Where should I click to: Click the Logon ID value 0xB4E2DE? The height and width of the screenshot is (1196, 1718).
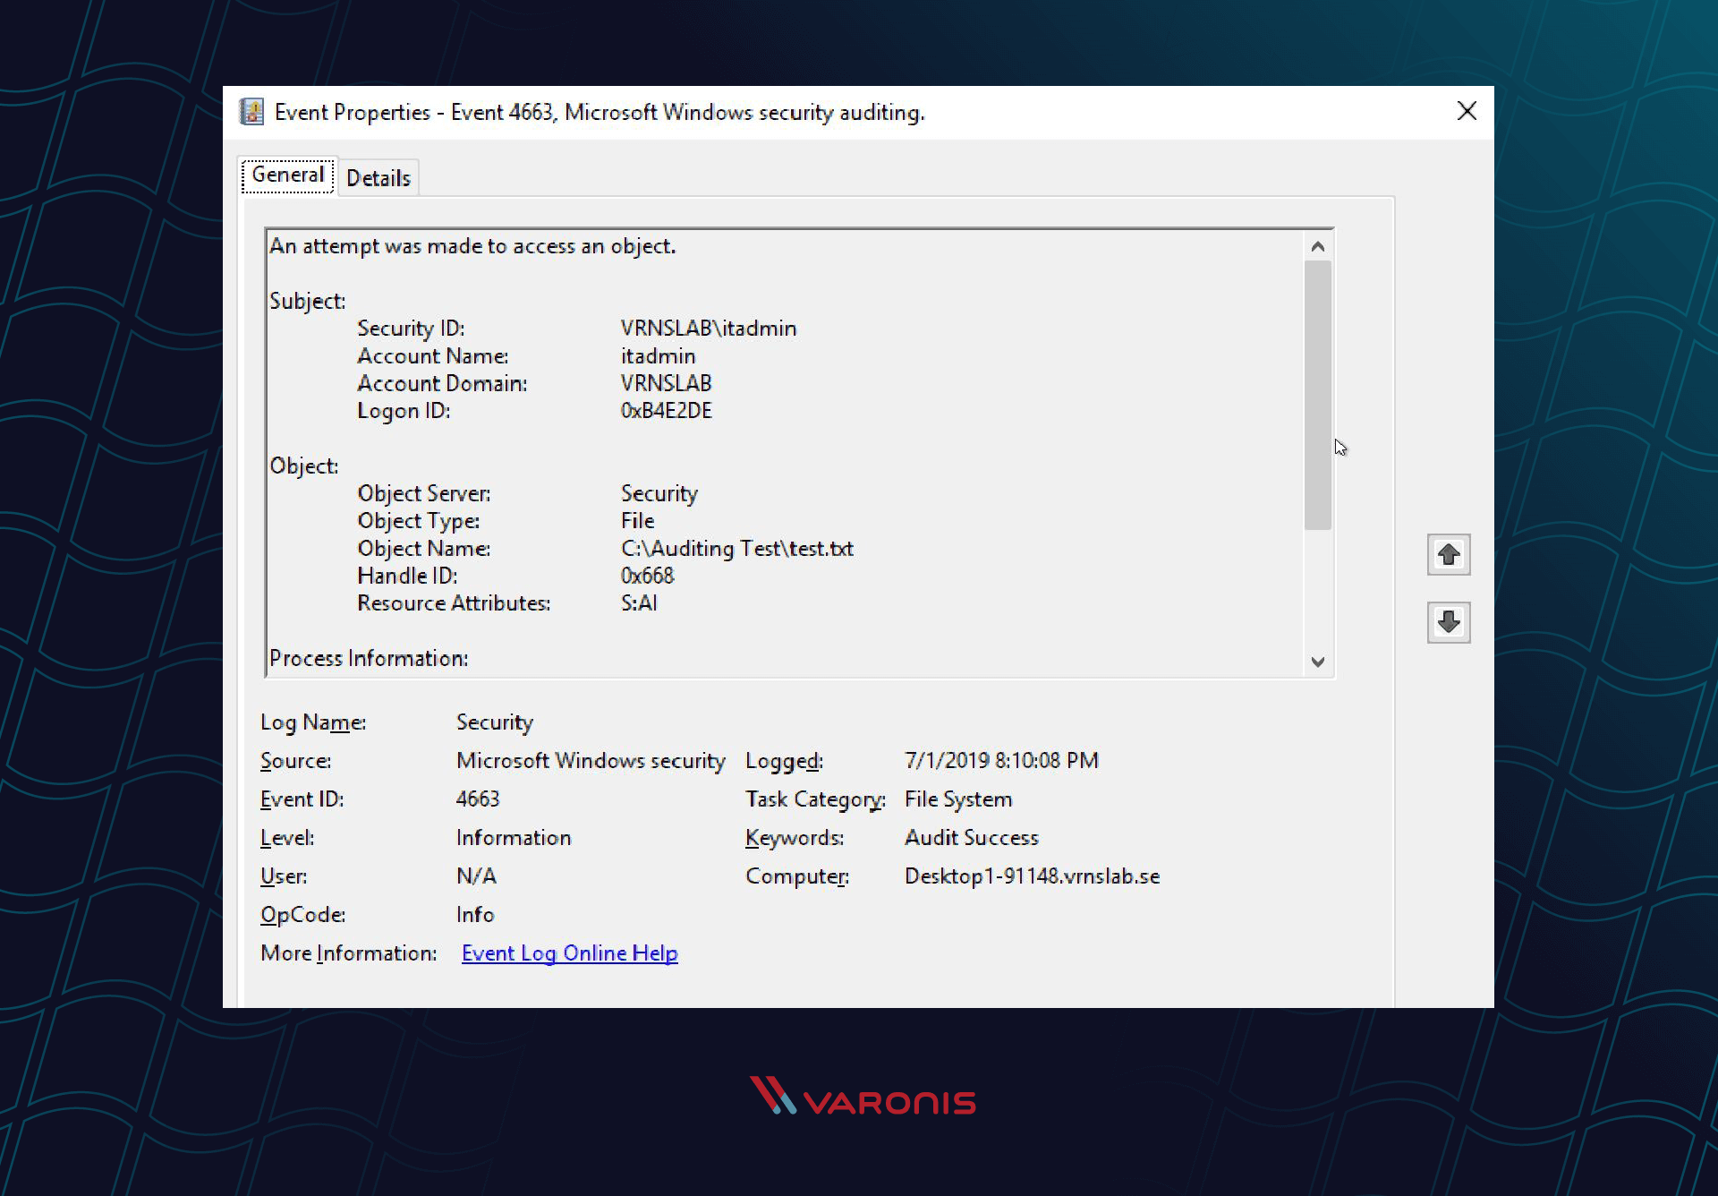[x=667, y=410]
